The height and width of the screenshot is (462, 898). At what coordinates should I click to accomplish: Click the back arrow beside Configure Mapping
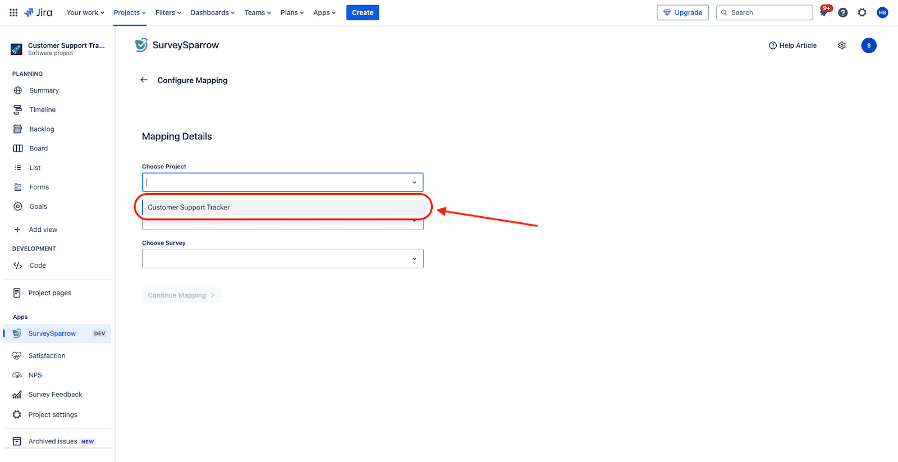pyautogui.click(x=144, y=80)
